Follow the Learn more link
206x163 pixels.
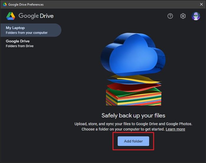tap(175, 129)
